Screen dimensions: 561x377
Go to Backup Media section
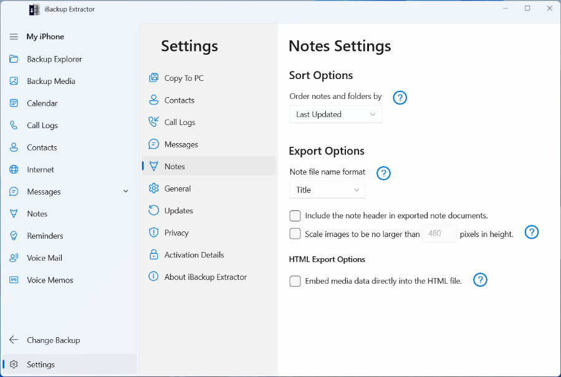(51, 81)
